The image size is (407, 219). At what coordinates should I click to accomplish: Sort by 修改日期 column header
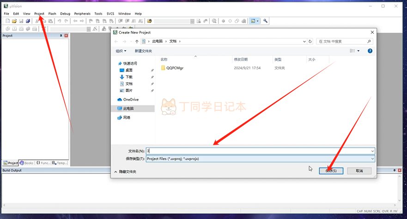[241, 60]
